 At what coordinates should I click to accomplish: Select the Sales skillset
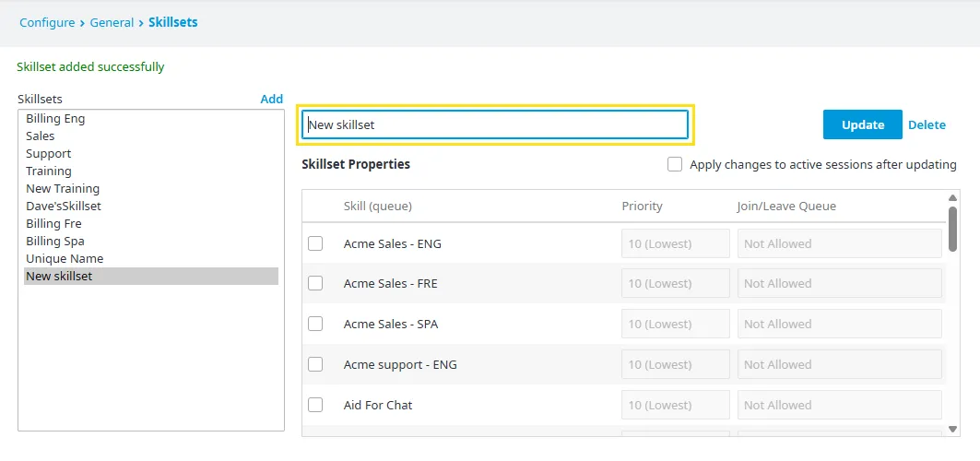click(151, 136)
